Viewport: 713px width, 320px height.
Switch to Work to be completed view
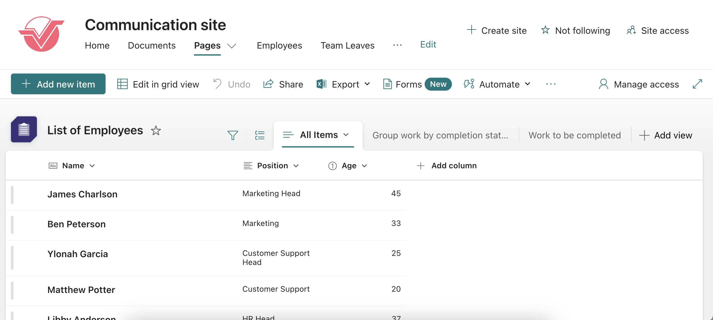[575, 135]
